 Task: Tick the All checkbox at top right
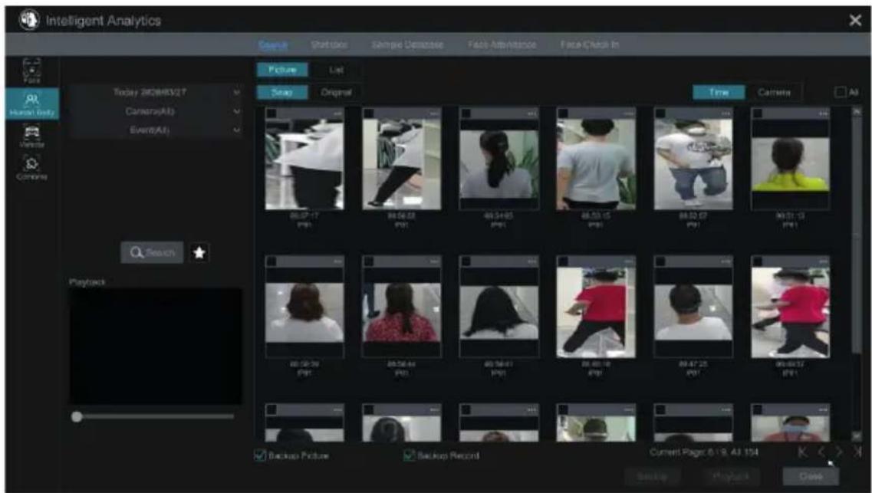pos(841,92)
